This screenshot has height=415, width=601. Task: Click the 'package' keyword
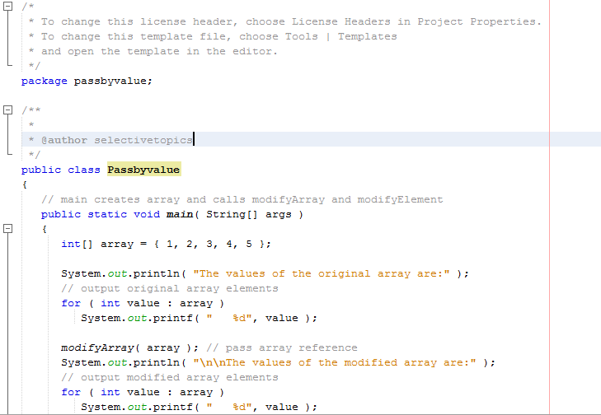[x=44, y=81]
